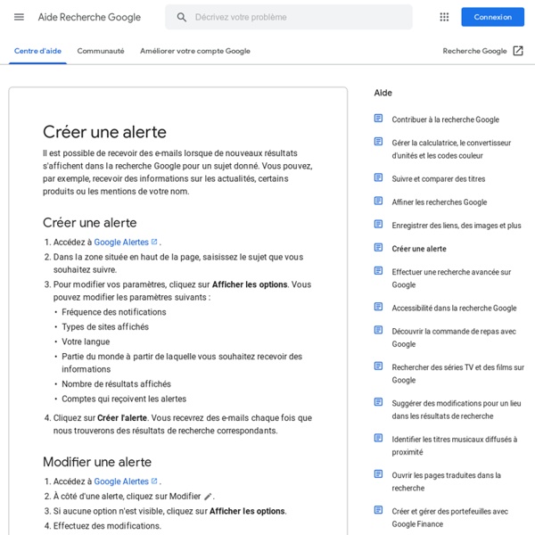
Task: Click Comptes qui reçoivent les alertes bullet
Action: coord(124,399)
